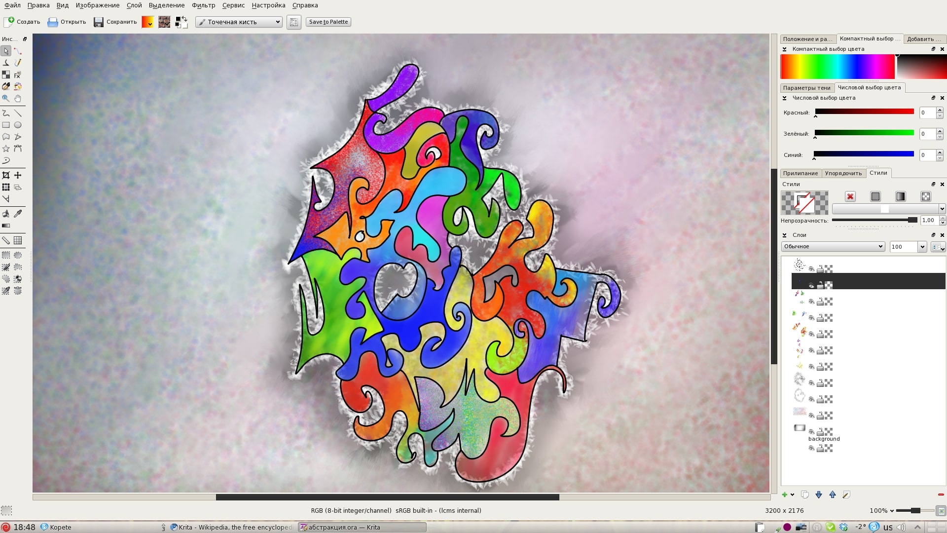The image size is (947, 533).
Task: Delete the selected layer using the red minus
Action: click(x=940, y=495)
